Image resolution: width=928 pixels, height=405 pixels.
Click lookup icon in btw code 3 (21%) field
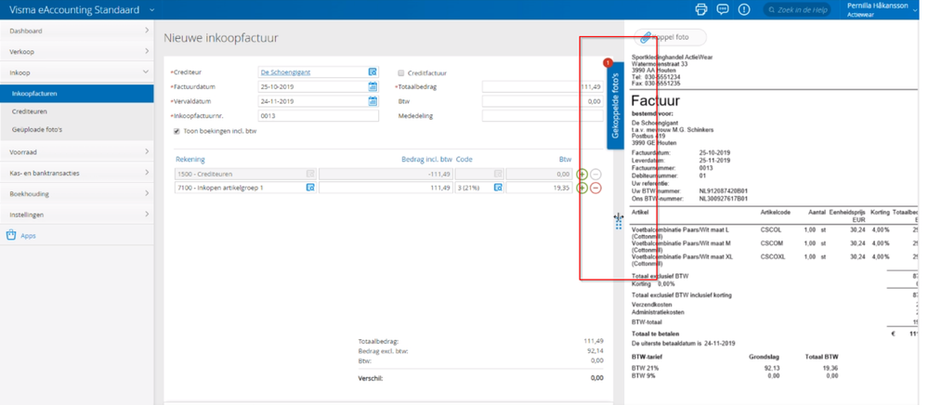(498, 188)
